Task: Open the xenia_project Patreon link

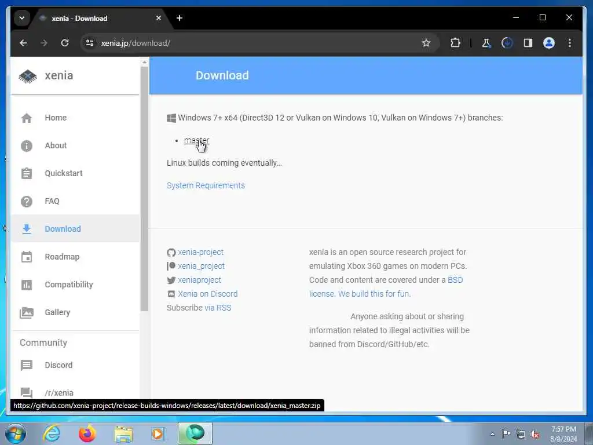Action: pos(201,266)
